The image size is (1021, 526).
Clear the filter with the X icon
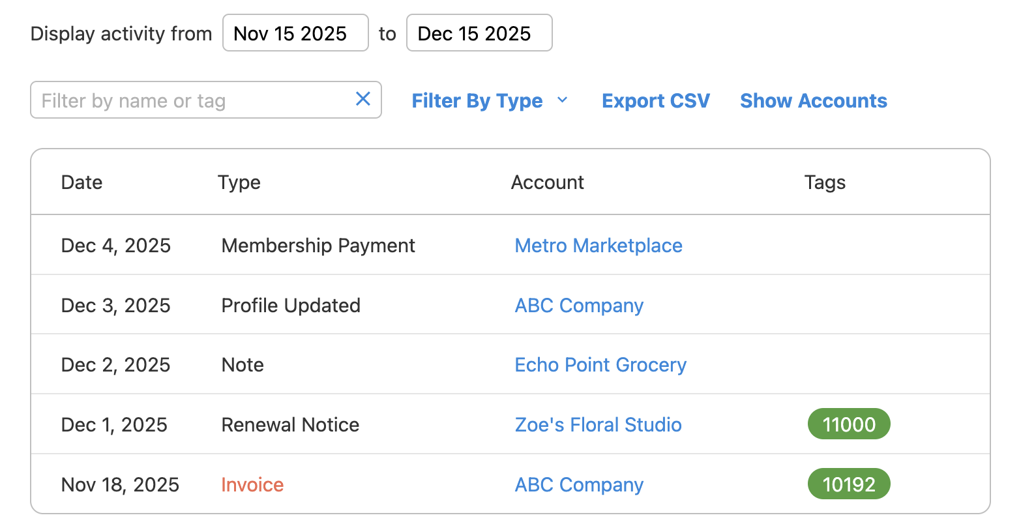[x=363, y=99]
